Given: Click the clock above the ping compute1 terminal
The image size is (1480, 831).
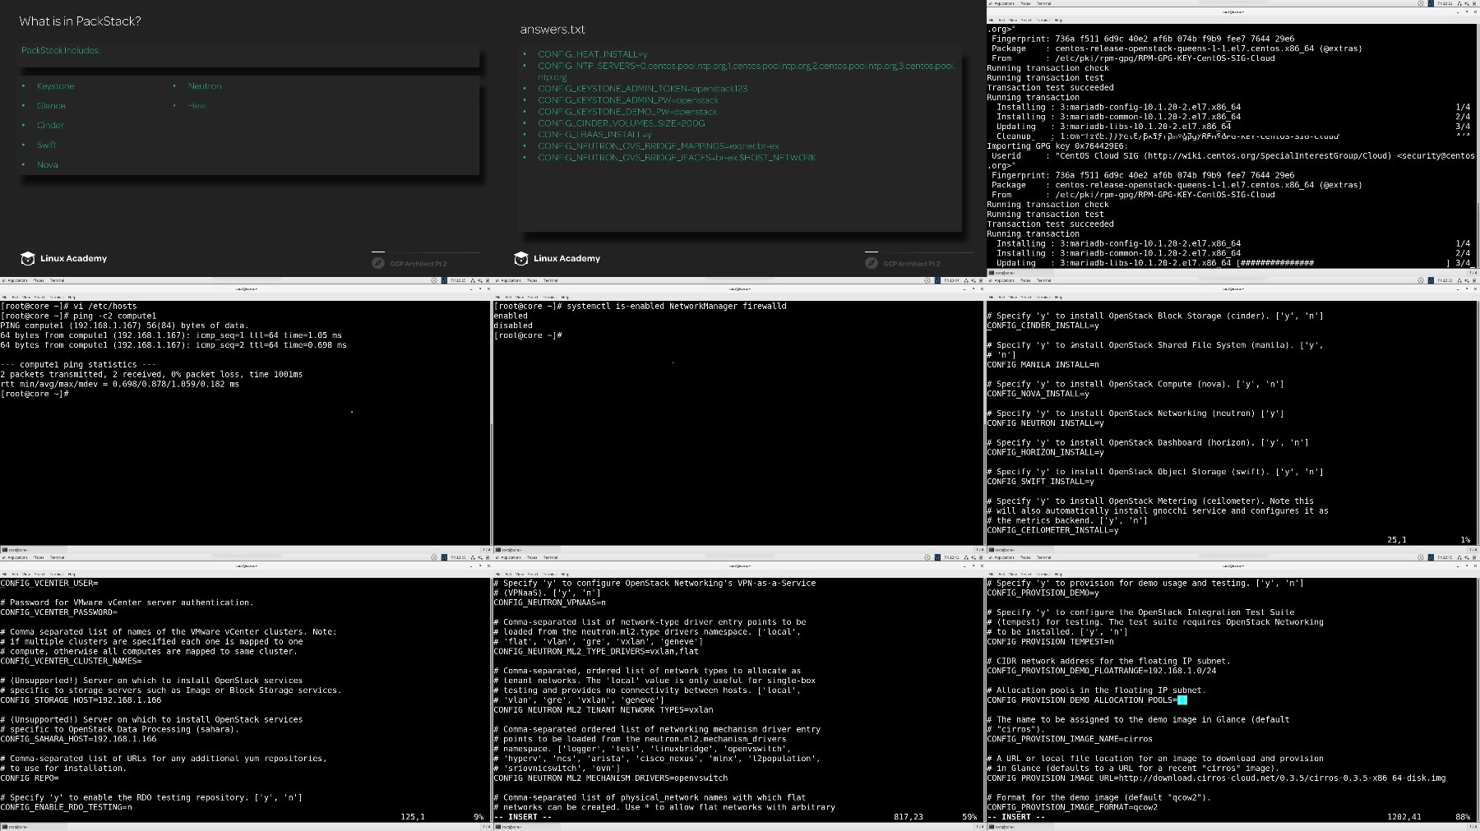Looking at the screenshot, I should [458, 280].
